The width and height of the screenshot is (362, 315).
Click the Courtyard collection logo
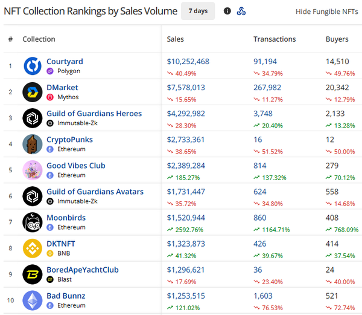[x=33, y=66]
